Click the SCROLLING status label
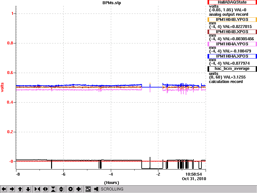This screenshot has width=257, height=193. click(x=112, y=189)
